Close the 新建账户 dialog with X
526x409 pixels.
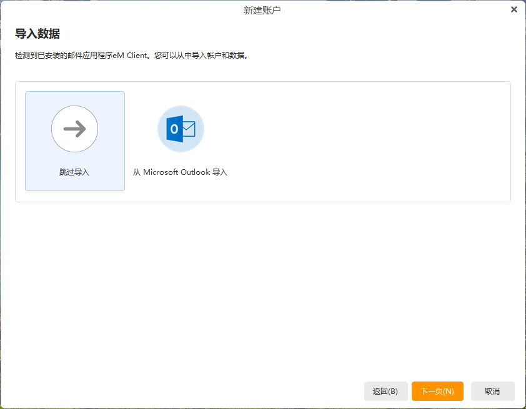[x=514, y=10]
